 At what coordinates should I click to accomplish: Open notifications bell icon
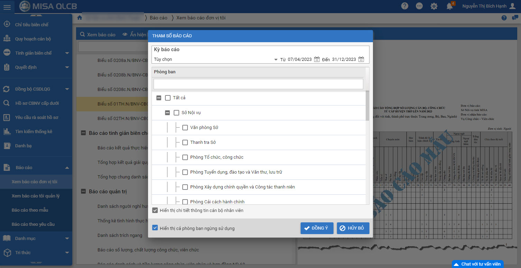click(x=449, y=6)
